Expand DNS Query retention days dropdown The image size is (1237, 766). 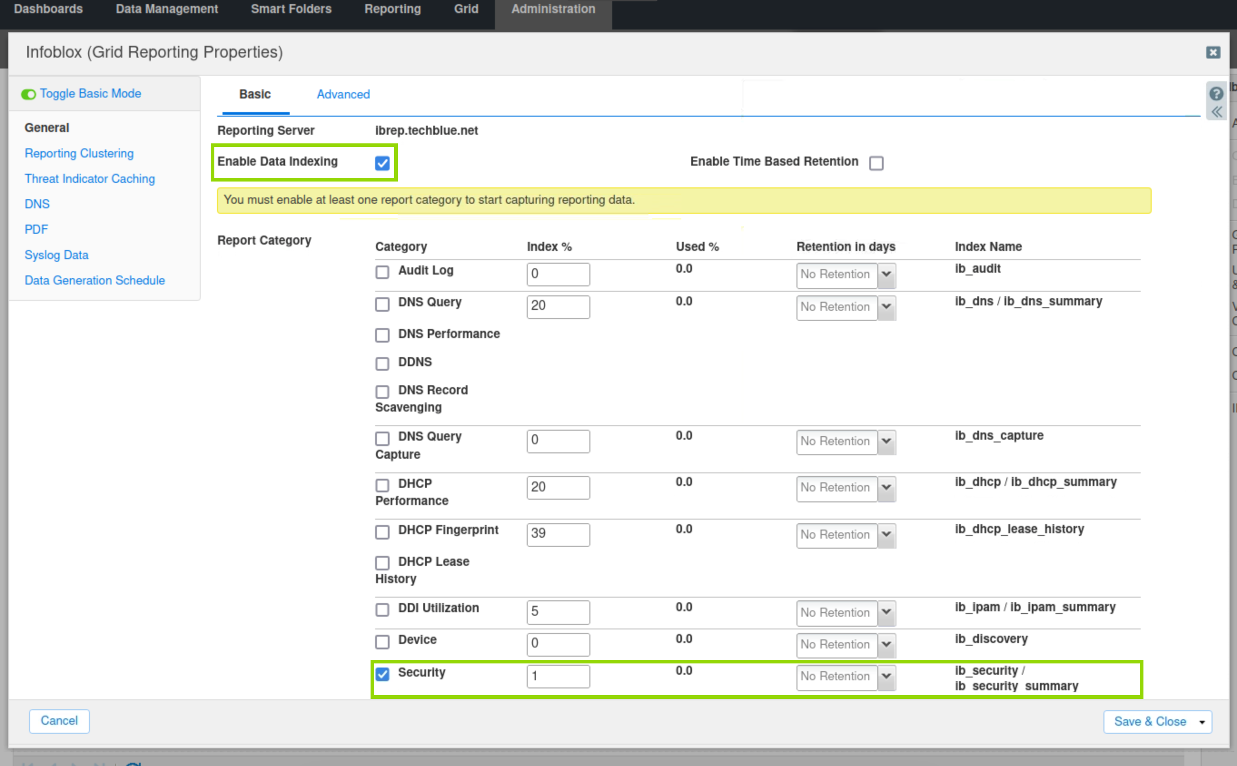[x=886, y=307]
